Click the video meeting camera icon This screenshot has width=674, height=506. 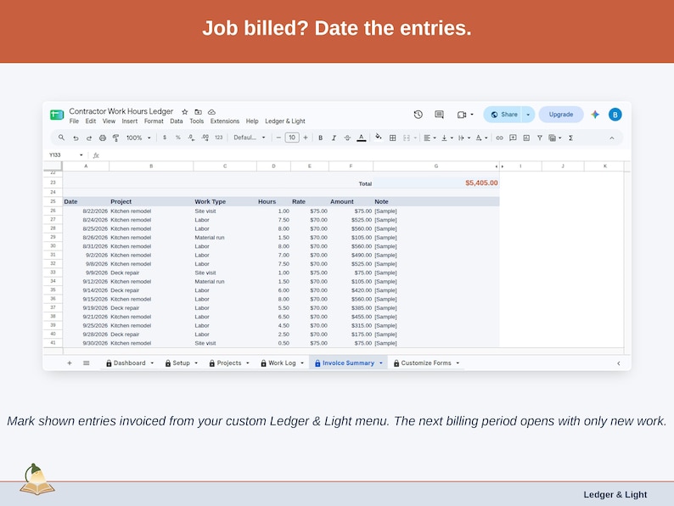462,115
